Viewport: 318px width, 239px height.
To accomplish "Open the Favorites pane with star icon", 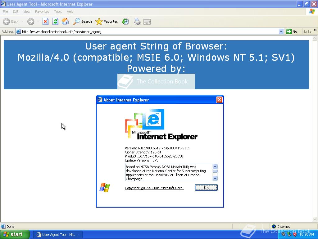I will tap(107, 21).
